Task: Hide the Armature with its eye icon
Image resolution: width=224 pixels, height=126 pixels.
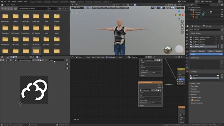Action: pos(222,12)
